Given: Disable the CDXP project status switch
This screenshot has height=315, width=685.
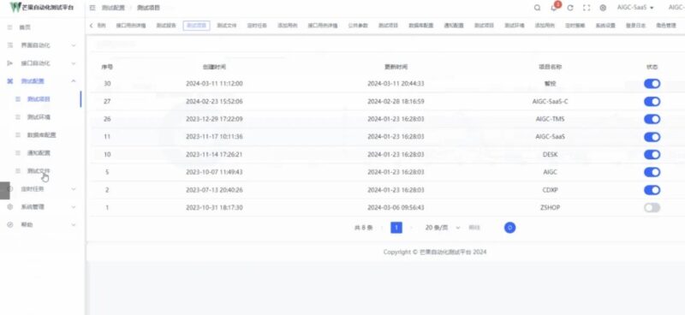Looking at the screenshot, I should pos(652,190).
